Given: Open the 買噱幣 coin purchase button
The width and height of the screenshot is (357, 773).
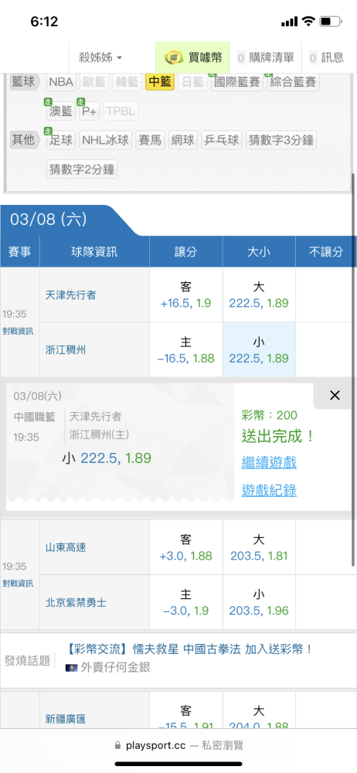Looking at the screenshot, I should [x=192, y=58].
